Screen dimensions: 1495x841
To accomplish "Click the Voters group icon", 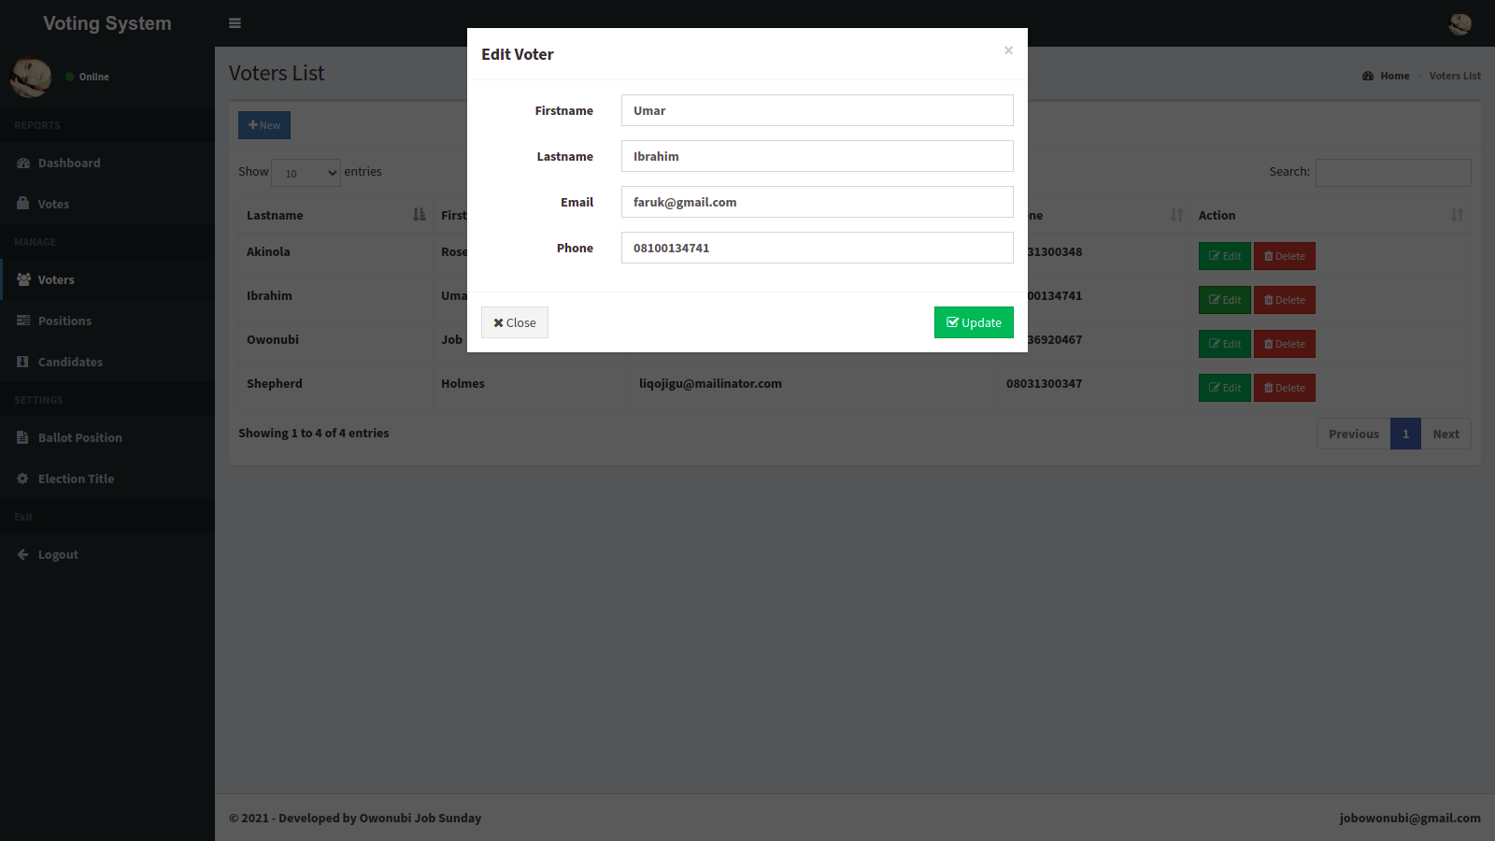I will 23,279.
